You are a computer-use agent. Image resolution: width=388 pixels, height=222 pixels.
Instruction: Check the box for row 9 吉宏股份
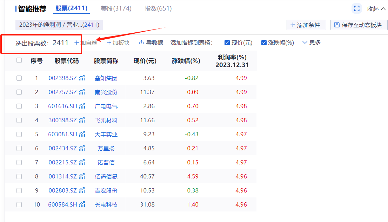click(x=19, y=190)
